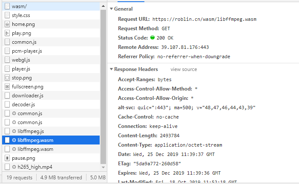Viewport: 299px width, 184px height.
Task: Click the home.png file icon
Action: point(7,24)
